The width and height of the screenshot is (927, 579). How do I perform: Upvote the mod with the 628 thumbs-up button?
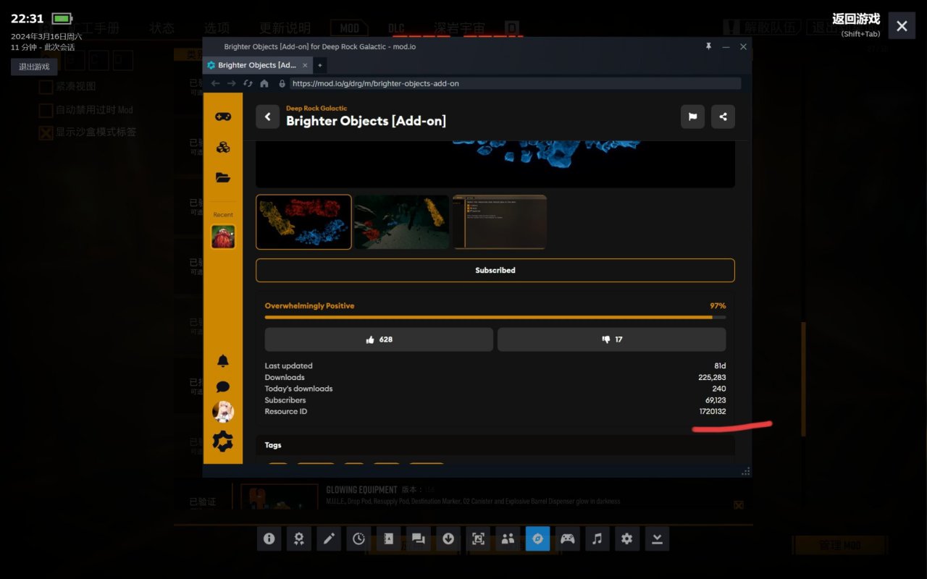(379, 339)
